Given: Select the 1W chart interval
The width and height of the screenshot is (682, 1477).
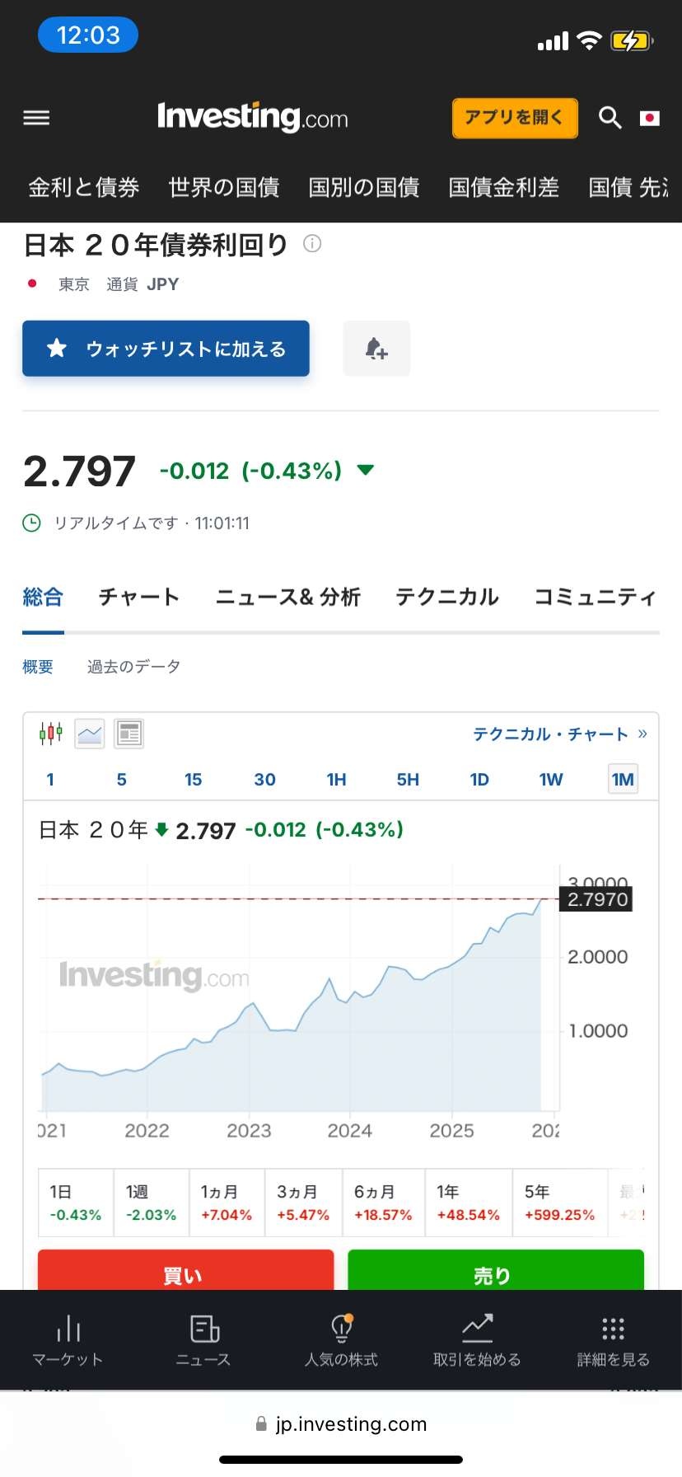Looking at the screenshot, I should pyautogui.click(x=551, y=780).
